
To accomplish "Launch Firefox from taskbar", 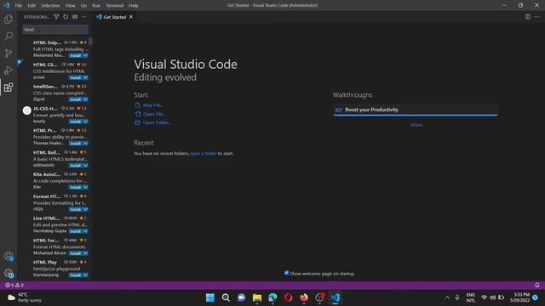I will pos(304,297).
